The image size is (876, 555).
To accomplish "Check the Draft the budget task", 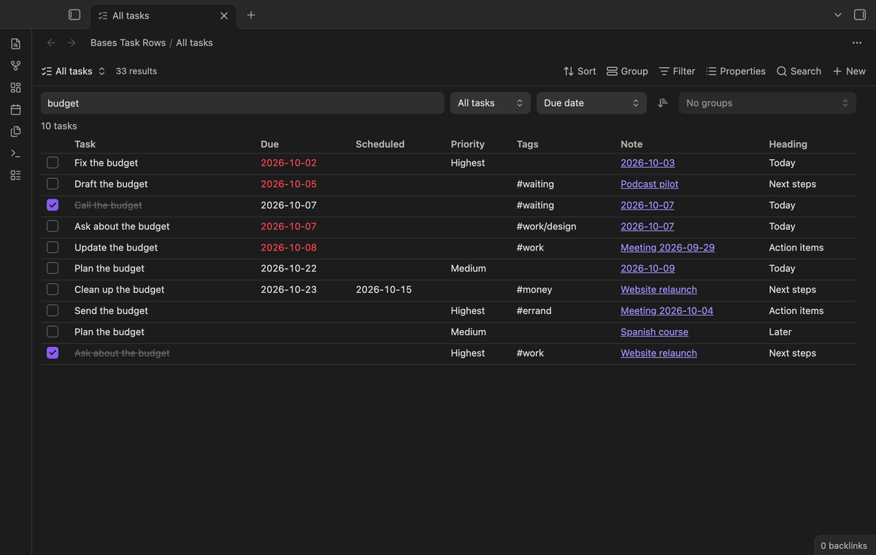I will (x=53, y=184).
